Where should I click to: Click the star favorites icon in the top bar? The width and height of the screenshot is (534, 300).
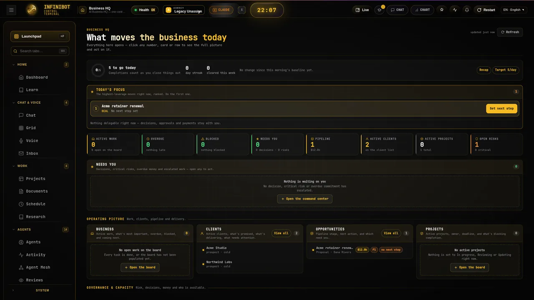pos(442,10)
